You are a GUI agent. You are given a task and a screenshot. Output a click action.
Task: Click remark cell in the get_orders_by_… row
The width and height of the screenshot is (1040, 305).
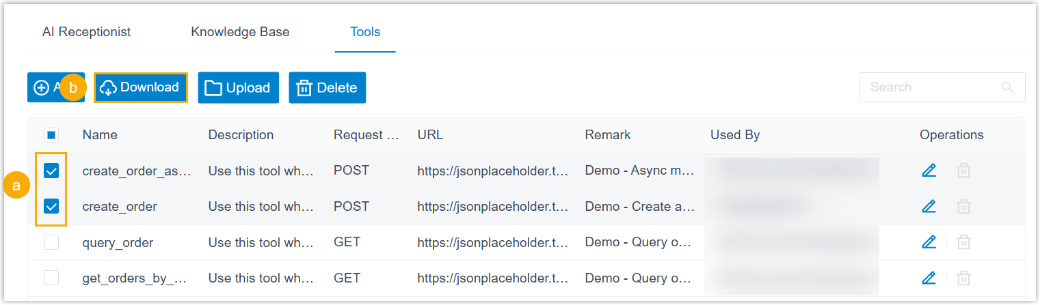638,278
